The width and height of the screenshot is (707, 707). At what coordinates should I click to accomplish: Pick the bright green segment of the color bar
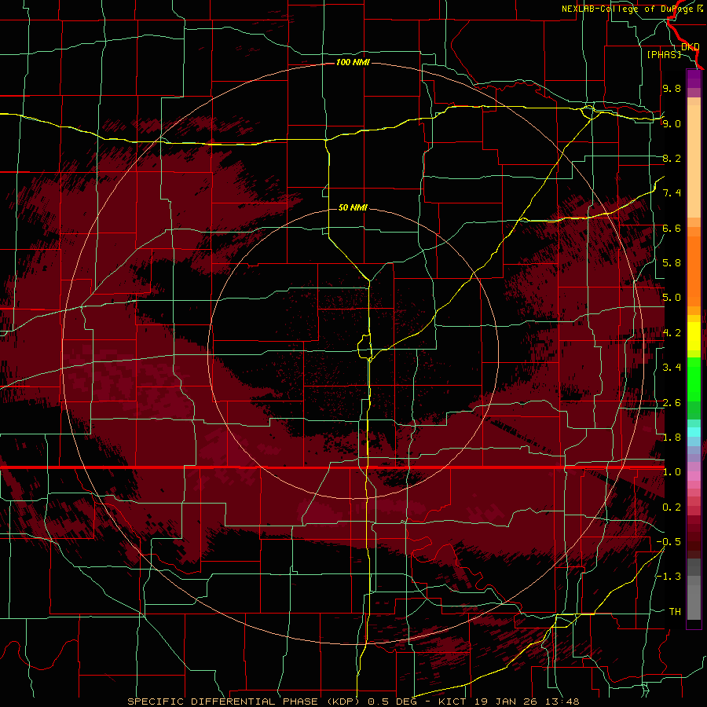(694, 379)
